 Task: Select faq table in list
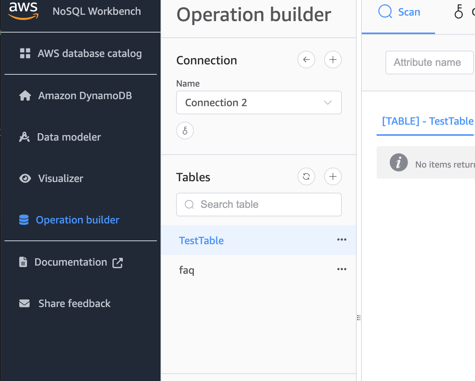(259, 270)
